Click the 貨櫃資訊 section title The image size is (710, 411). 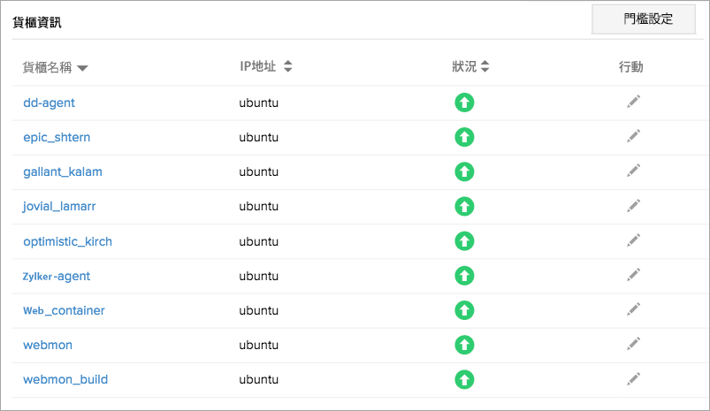(36, 23)
